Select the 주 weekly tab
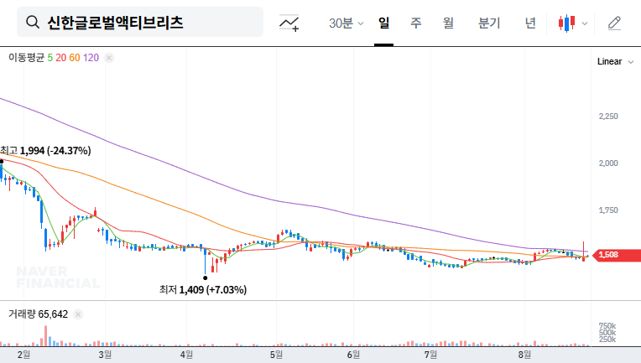This screenshot has height=363, width=641. pyautogui.click(x=416, y=23)
